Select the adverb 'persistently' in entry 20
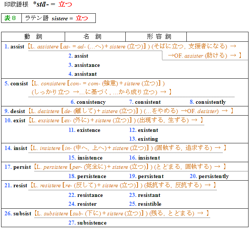250x239 pixels. (213, 176)
